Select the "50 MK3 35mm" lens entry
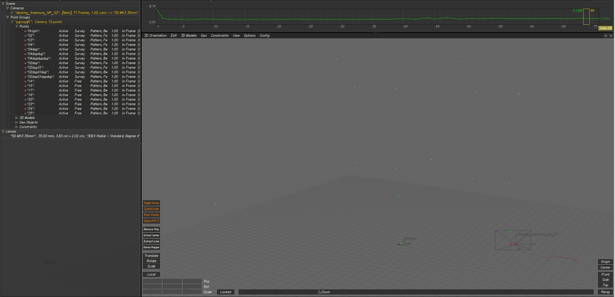Viewport: 615px width, 297px height. point(75,136)
